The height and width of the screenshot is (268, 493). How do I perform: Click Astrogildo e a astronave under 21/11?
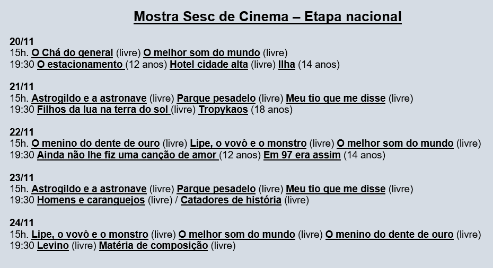[89, 99]
